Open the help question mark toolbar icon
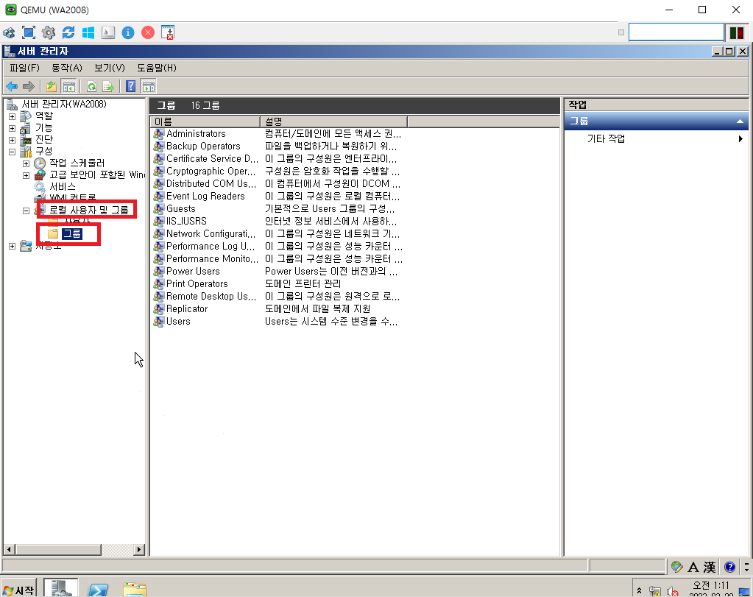Viewport: 753px width, 597px height. [130, 86]
